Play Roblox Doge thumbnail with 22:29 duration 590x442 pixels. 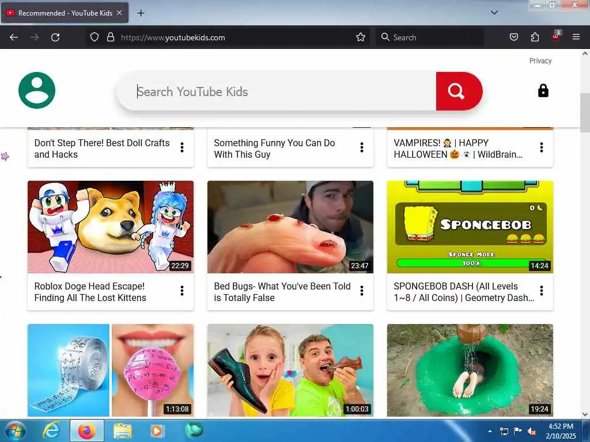(x=111, y=227)
